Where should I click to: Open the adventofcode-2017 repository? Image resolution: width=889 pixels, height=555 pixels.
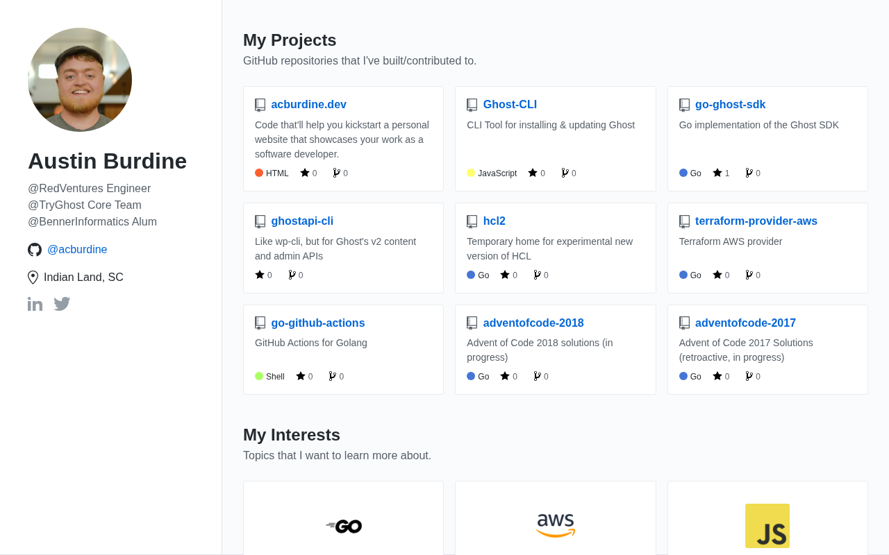(745, 323)
